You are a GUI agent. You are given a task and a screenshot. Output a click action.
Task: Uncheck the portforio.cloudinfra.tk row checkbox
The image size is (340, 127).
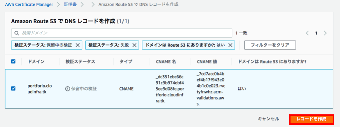(13, 88)
